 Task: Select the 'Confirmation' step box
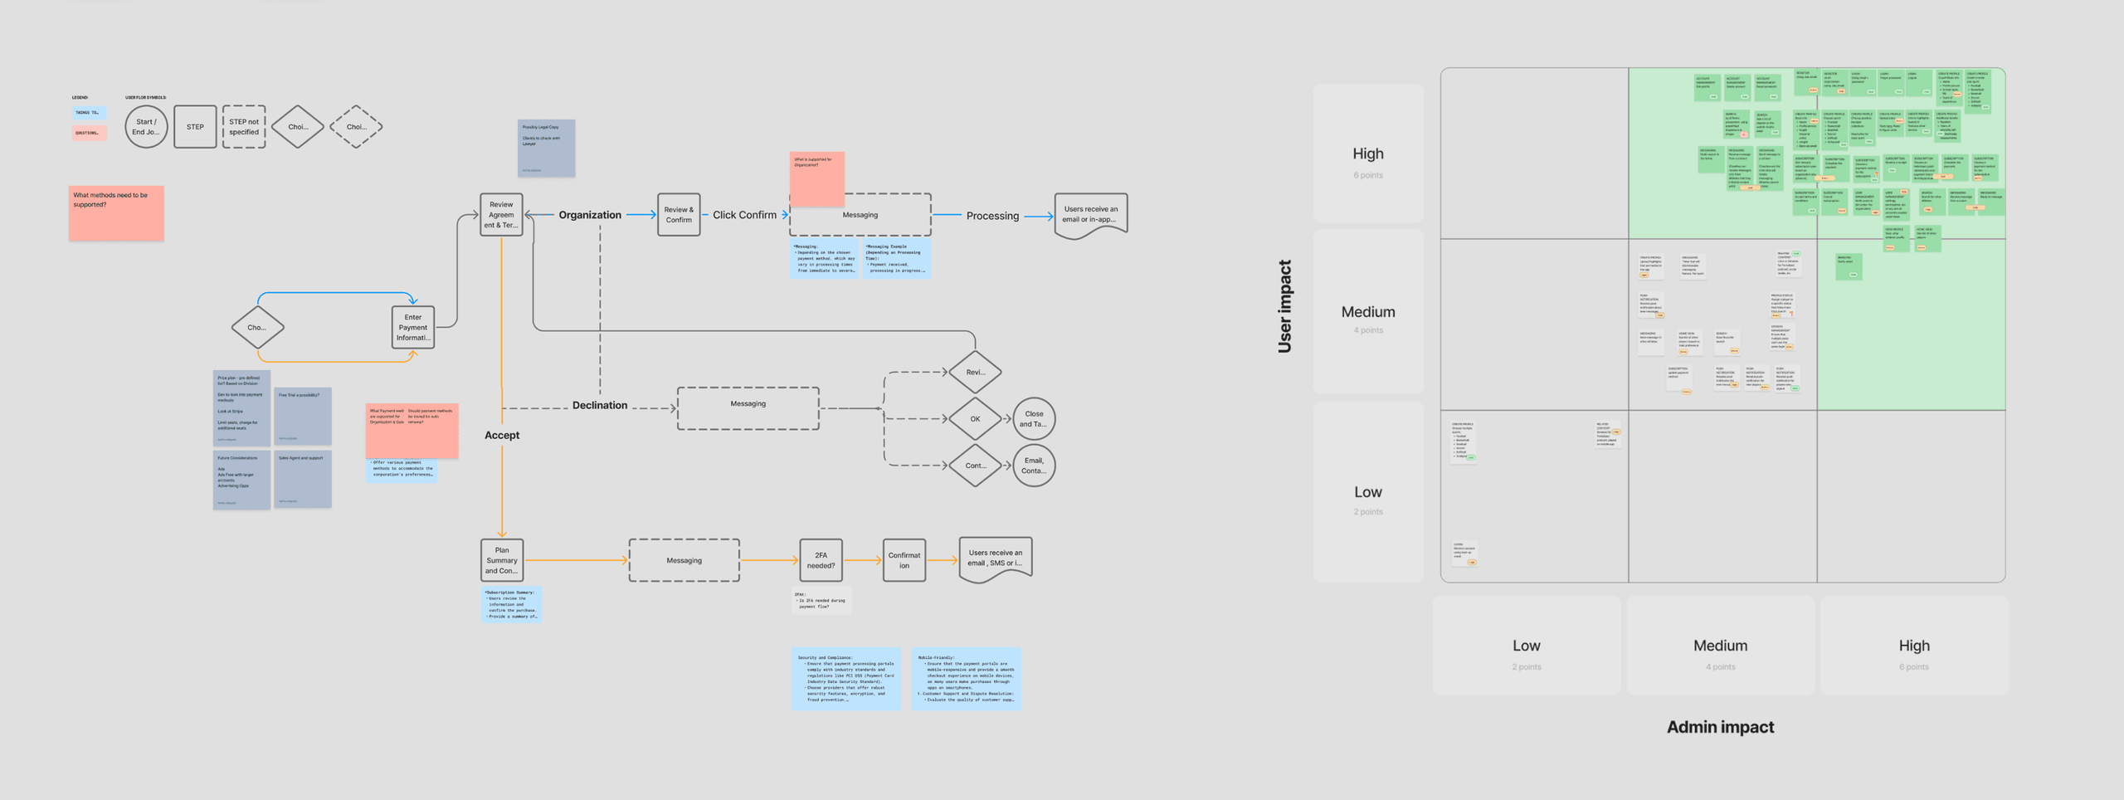904,560
